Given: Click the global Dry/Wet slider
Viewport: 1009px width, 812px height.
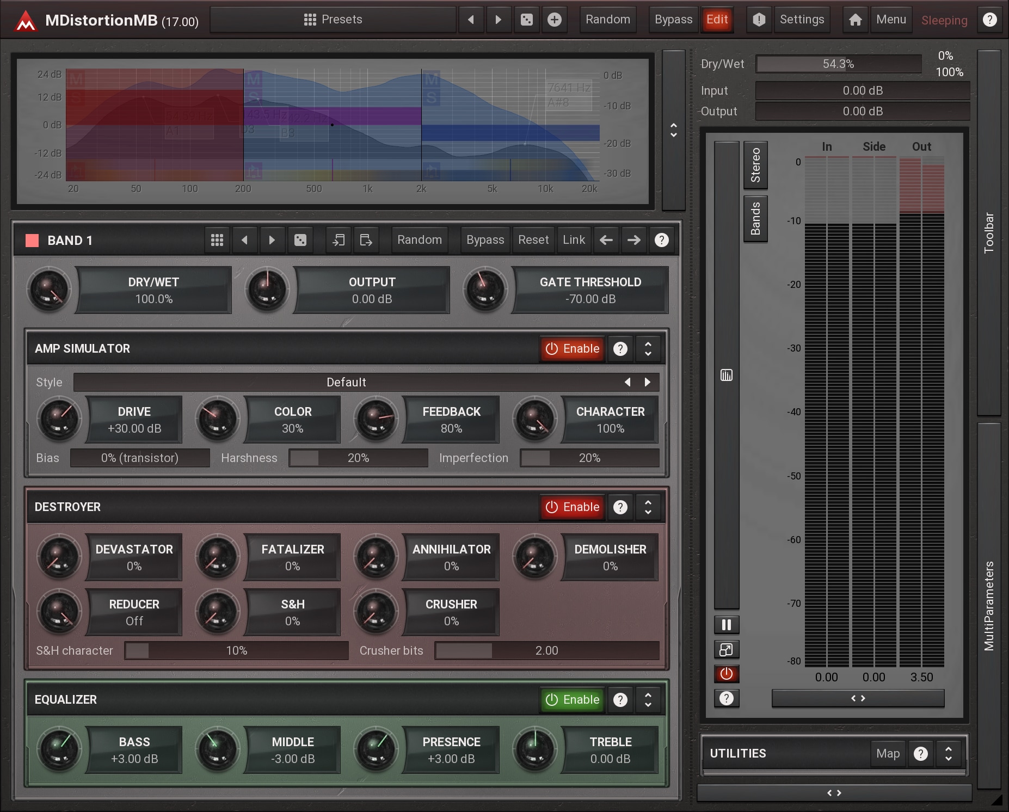Looking at the screenshot, I should coord(838,64).
